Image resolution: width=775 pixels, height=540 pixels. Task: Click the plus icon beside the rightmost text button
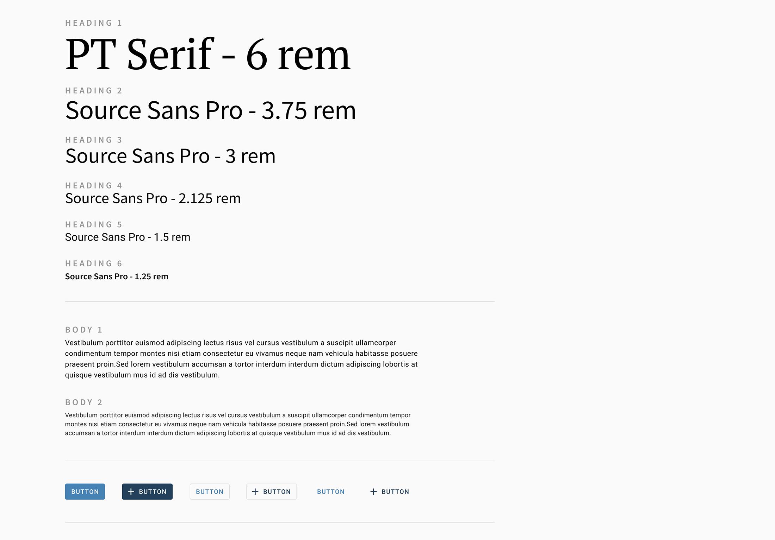point(373,492)
